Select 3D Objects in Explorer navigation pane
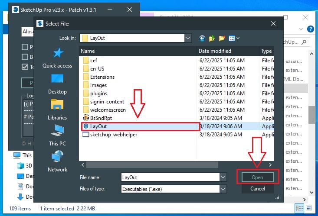 tap(25, 166)
